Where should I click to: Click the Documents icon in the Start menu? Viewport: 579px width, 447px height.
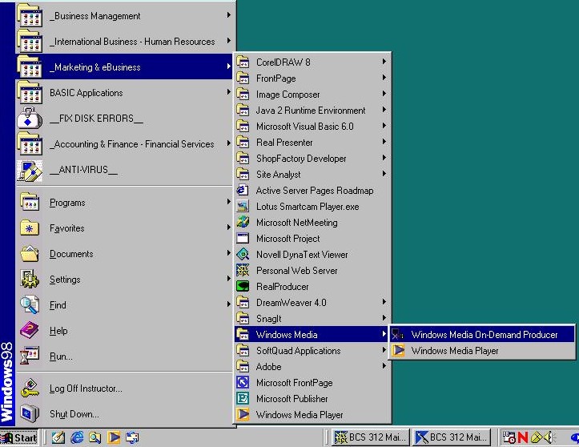pyautogui.click(x=30, y=253)
